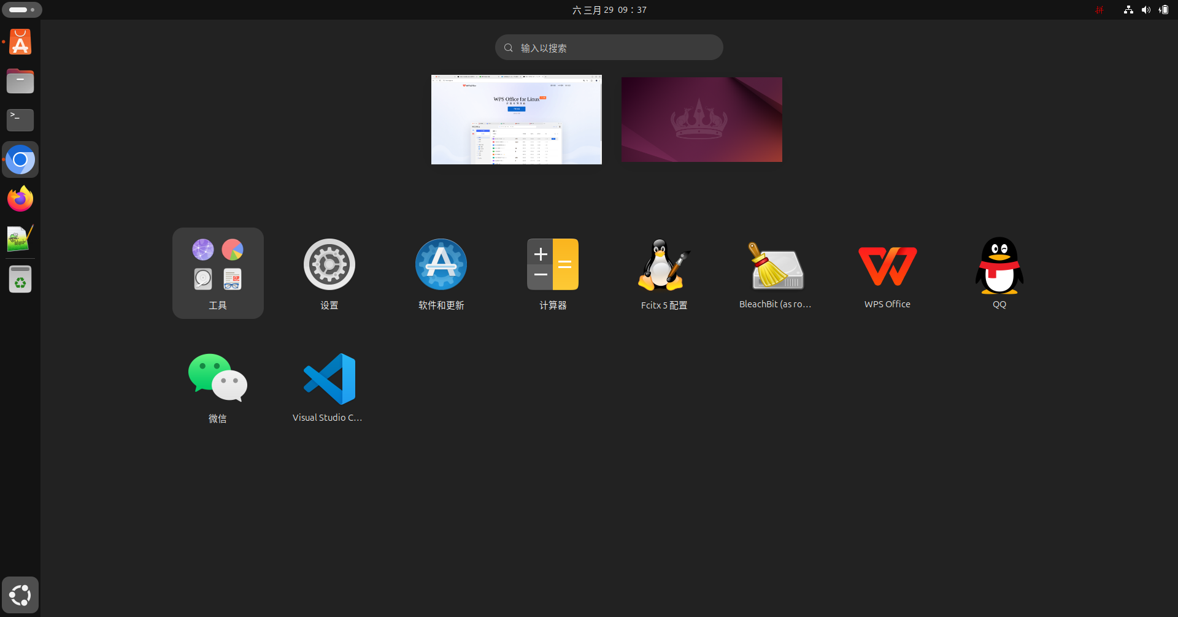The image size is (1178, 617).
Task: Open 软件和更新 application
Action: (441, 273)
